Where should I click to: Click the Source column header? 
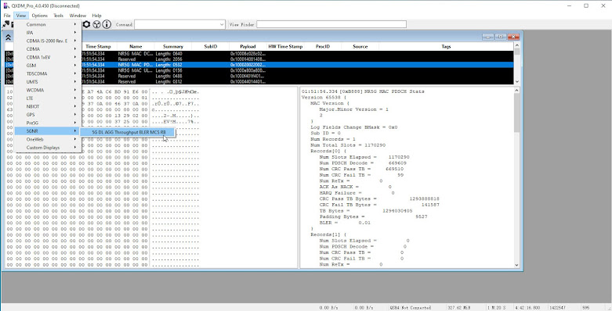coord(360,46)
